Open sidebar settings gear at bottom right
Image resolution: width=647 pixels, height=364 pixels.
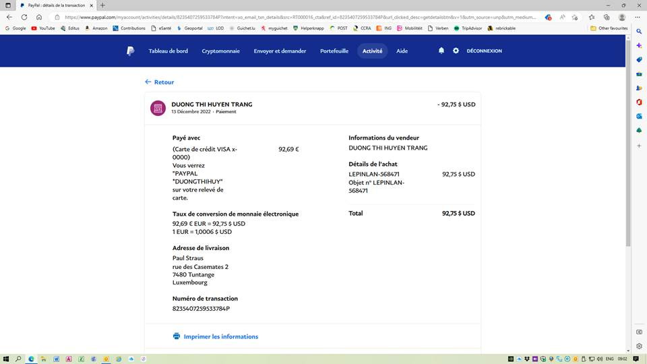[639, 346]
